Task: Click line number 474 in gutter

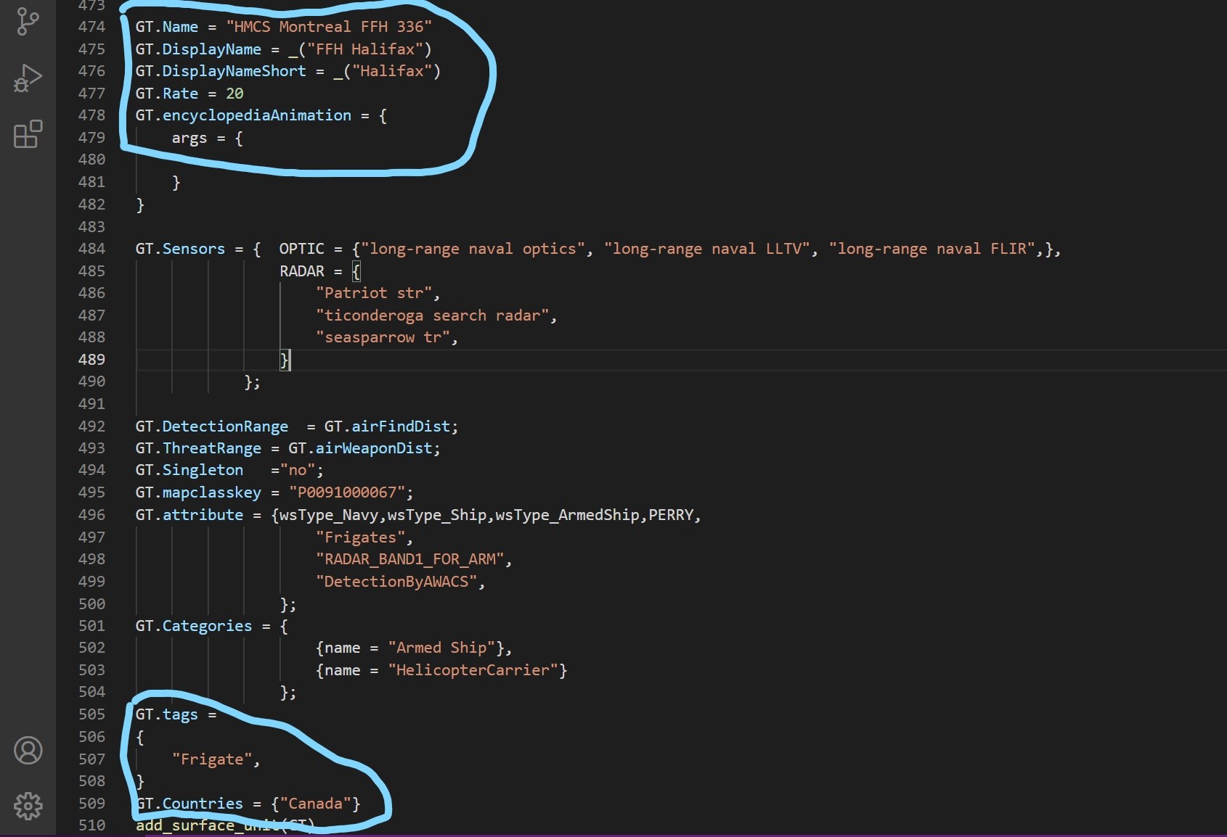Action: (92, 27)
